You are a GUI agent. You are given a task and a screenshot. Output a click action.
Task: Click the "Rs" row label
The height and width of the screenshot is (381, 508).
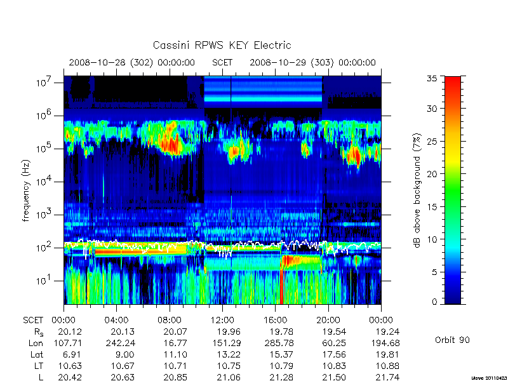pyautogui.click(x=39, y=332)
